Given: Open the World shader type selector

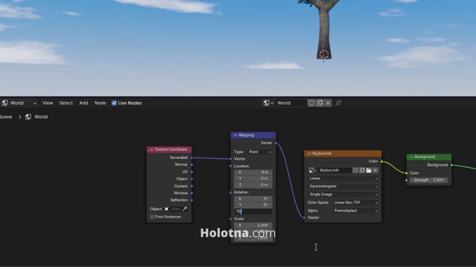Looking at the screenshot, I should 19,103.
